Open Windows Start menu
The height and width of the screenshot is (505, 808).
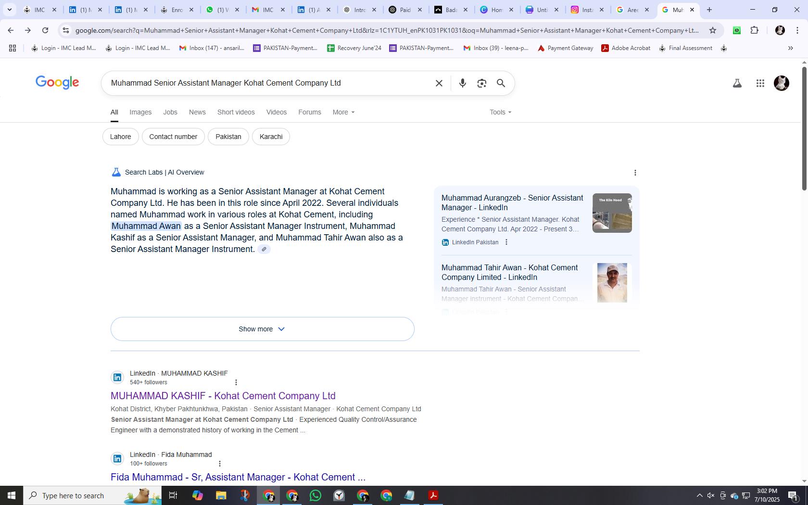coord(12,495)
